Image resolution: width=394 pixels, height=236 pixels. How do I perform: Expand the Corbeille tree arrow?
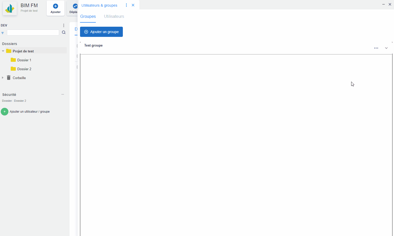(3, 78)
